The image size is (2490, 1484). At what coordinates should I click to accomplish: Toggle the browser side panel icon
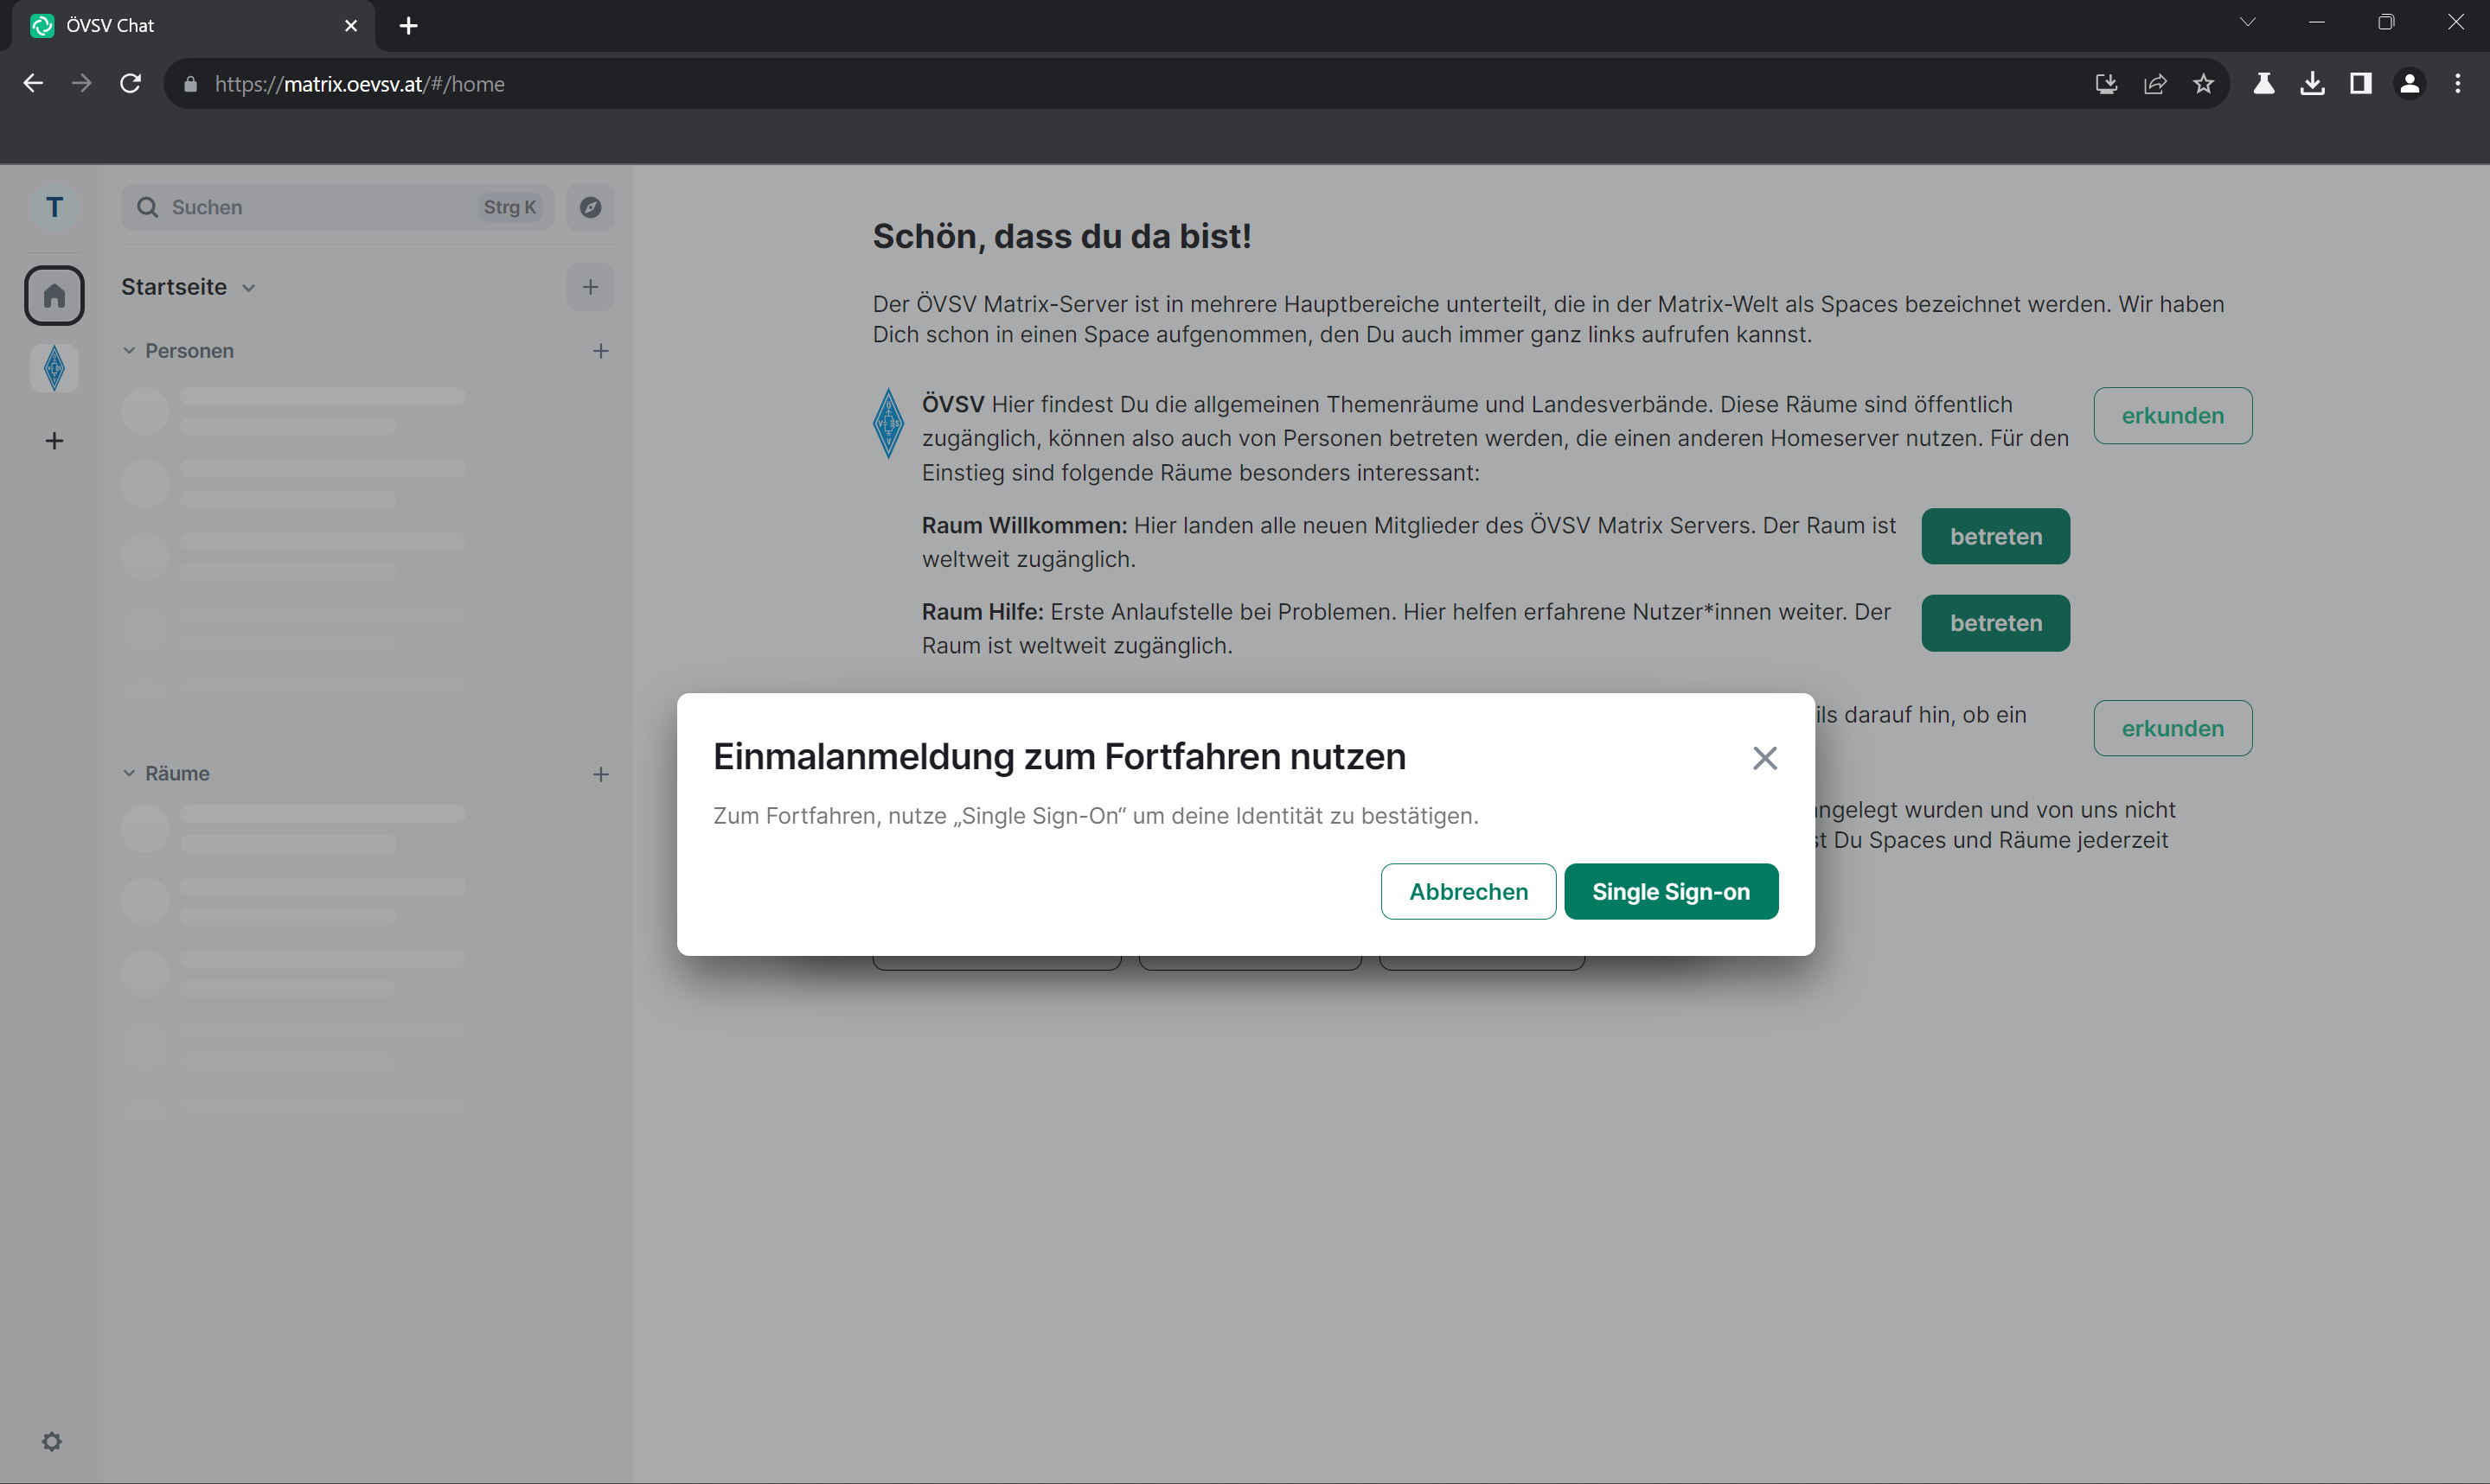point(2360,84)
